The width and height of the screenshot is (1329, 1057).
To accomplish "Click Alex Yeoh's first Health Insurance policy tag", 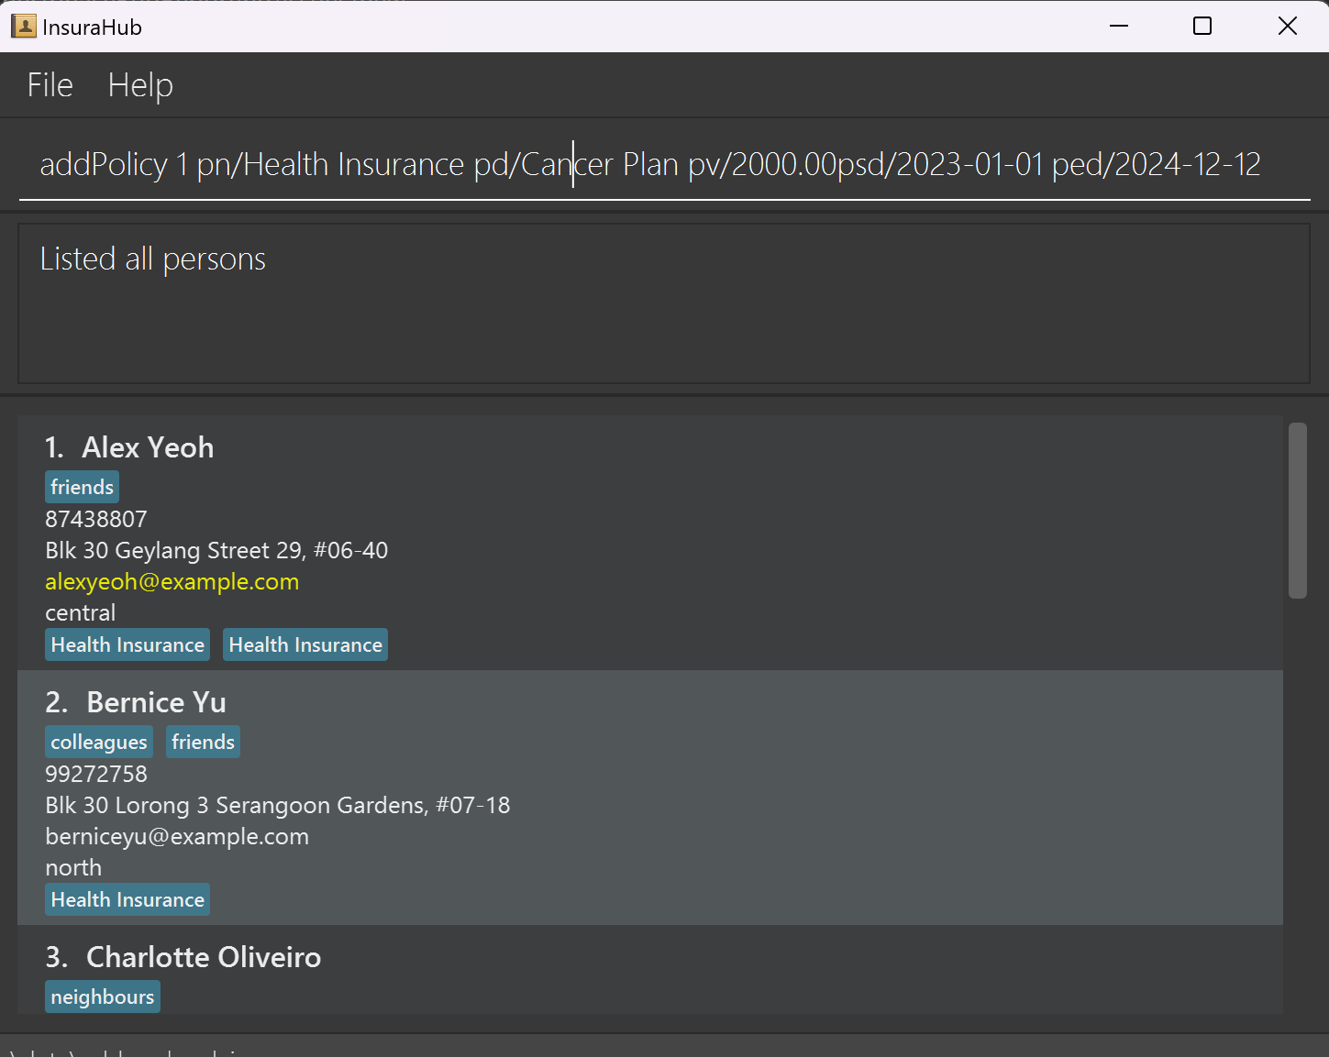I will pyautogui.click(x=127, y=644).
